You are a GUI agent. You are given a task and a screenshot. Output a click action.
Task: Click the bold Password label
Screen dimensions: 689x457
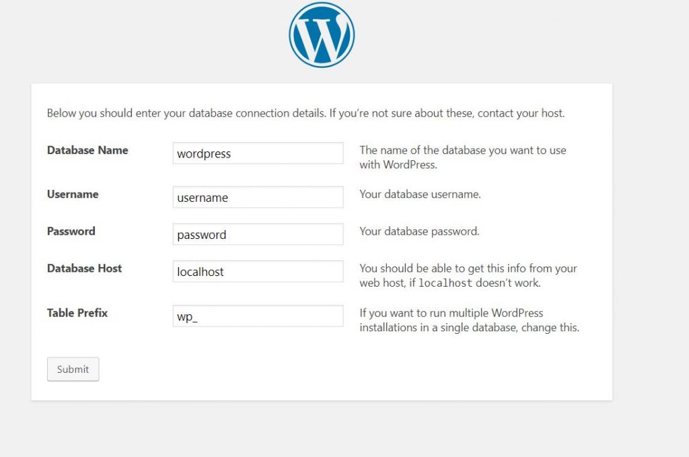coord(71,231)
